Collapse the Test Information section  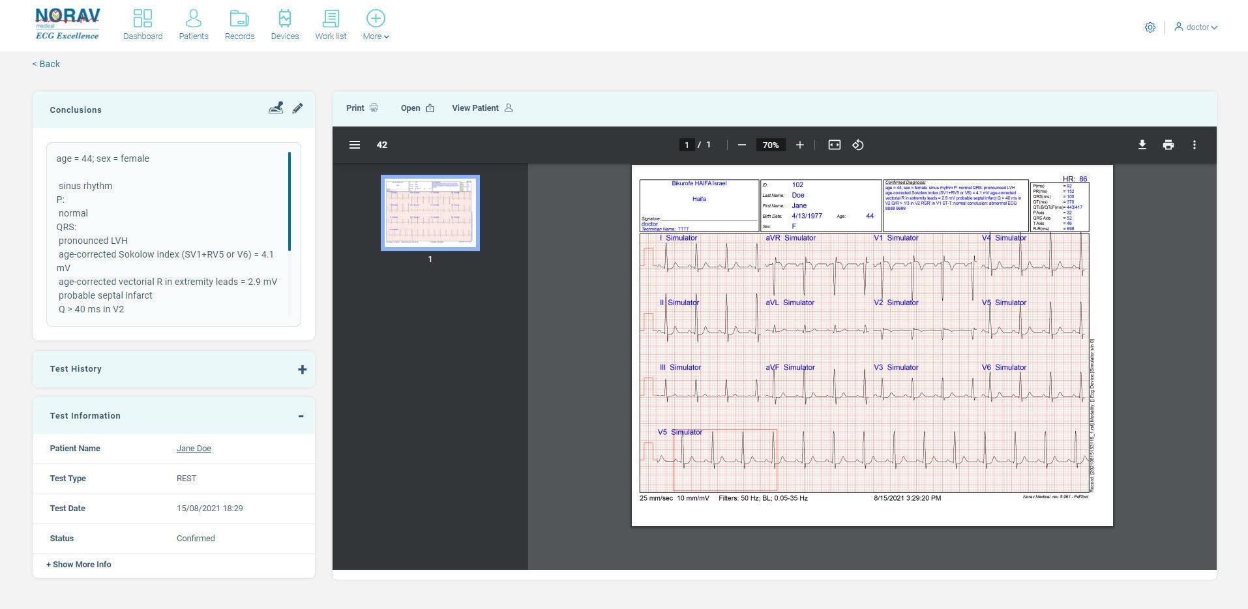301,416
